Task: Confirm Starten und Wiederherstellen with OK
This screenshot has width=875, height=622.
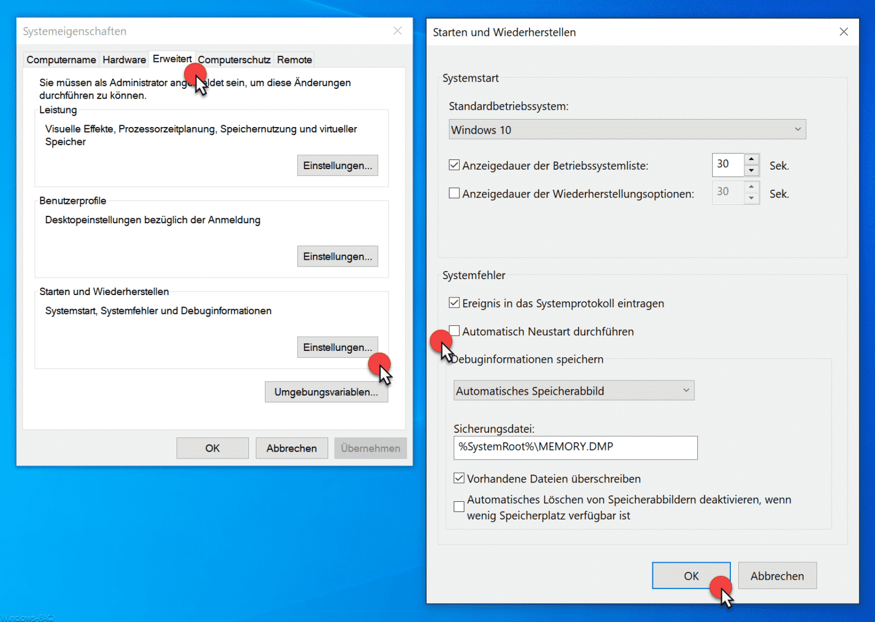Action: 690,575
